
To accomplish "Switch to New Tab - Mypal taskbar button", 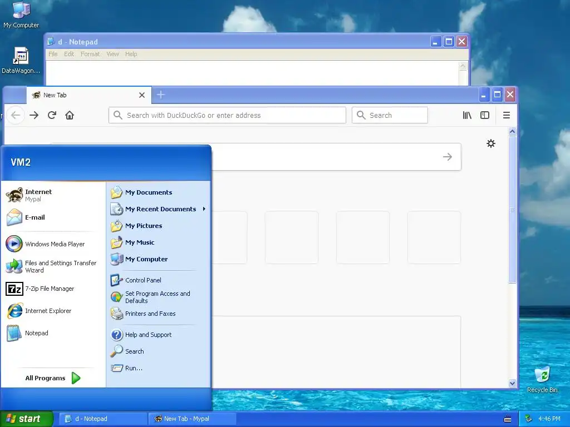I will (x=192, y=419).
